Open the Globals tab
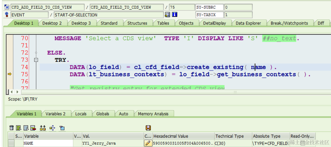Screen dimensions: 331x147 pos(103,114)
